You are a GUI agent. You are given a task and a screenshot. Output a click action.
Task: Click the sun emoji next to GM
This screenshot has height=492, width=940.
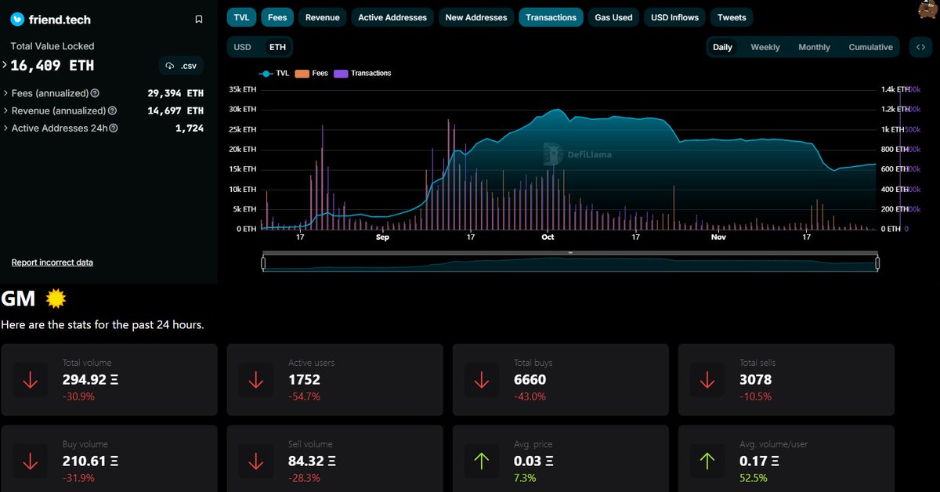pyautogui.click(x=55, y=298)
